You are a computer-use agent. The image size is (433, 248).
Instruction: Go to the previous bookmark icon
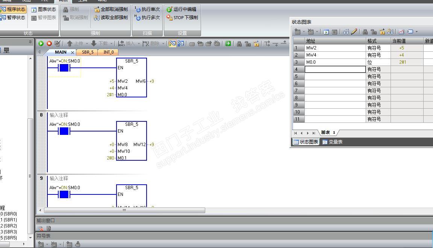(200, 43)
